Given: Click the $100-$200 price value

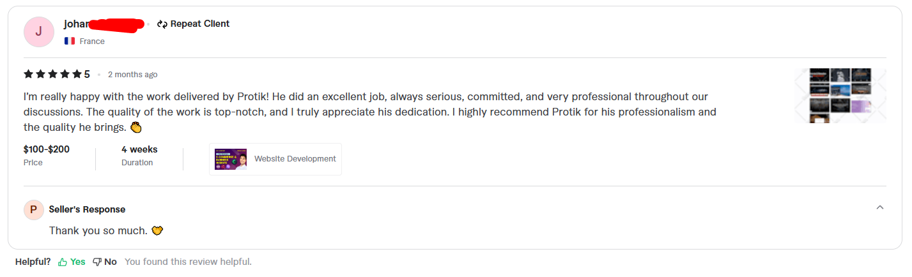Looking at the screenshot, I should (47, 149).
